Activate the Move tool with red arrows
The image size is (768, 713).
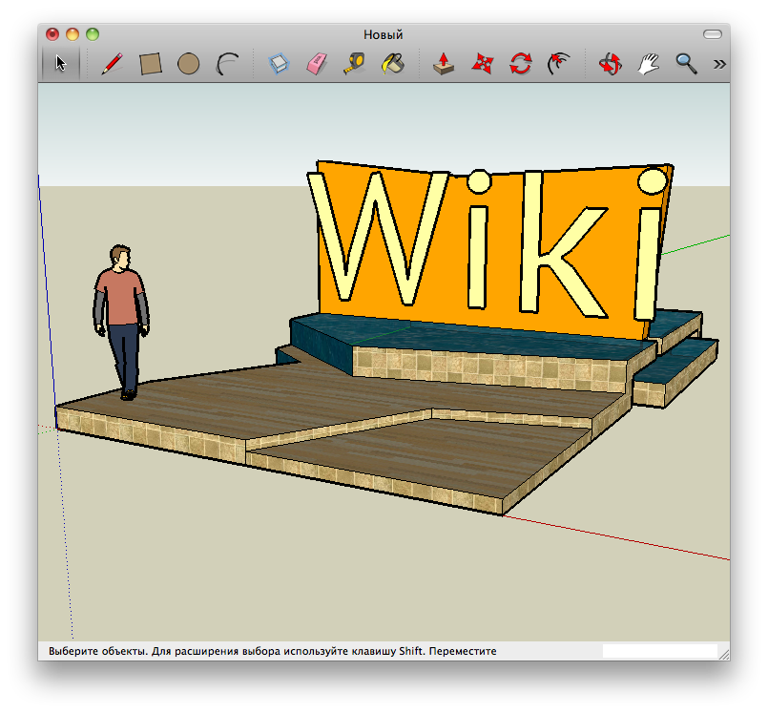tap(482, 64)
